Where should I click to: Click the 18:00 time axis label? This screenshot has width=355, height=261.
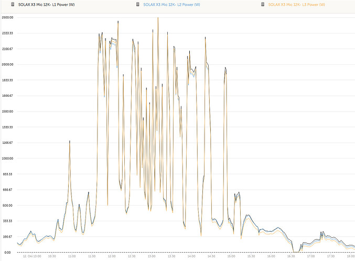tap(351, 256)
